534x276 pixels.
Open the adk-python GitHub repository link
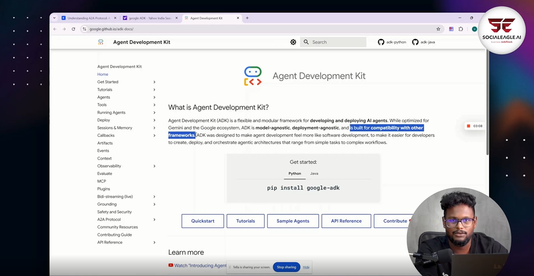click(392, 42)
